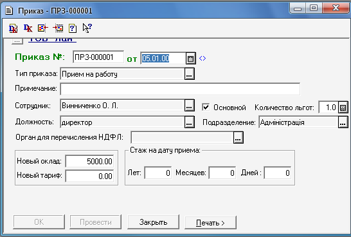The width and height of the screenshot is (351, 237).
Task: Click the Лет experience field
Action: 158,173
